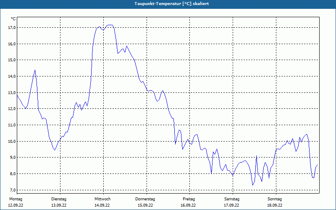Click the °C unit label
Image resolution: width=336 pixels, height=210 pixels.
[x=13, y=19]
